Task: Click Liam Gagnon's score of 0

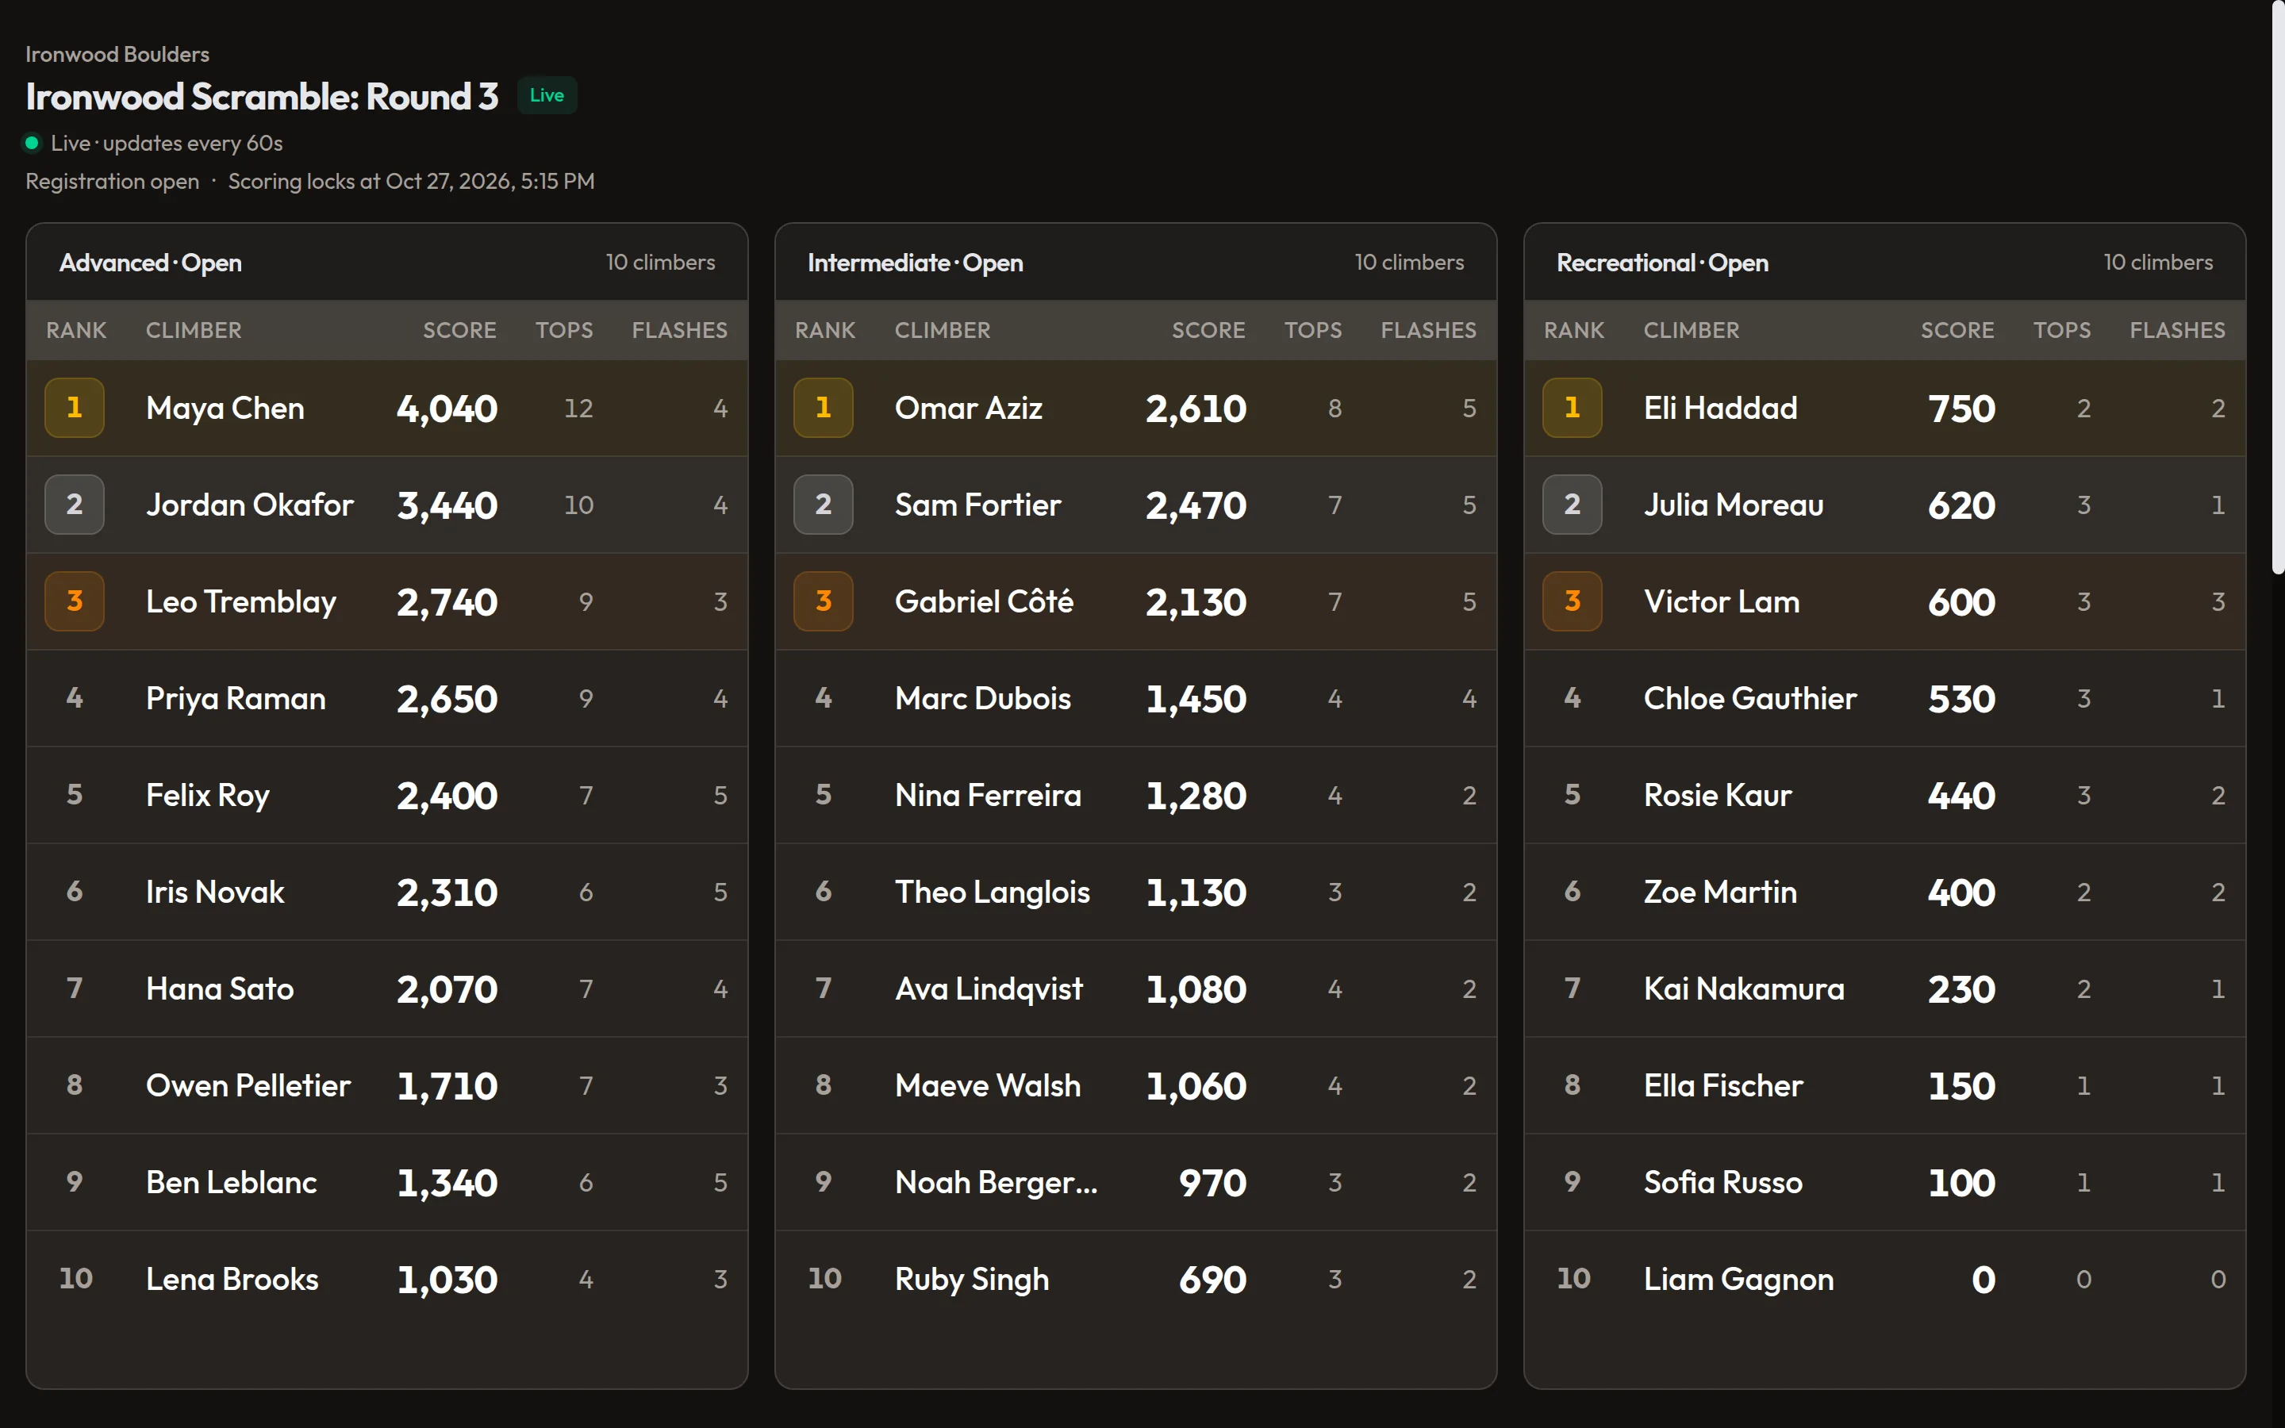Action: 1983,1280
